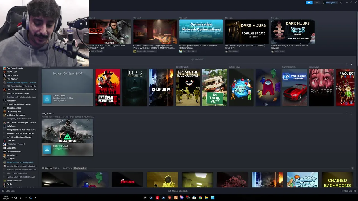Image resolution: width=358 pixels, height=201 pixels.
Task: Open Red Dead Redemption II game cover
Action: pyautogui.click(x=108, y=87)
